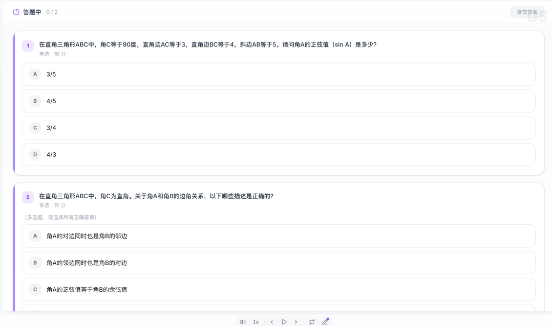The image size is (553, 326).
Task: Mute audio with the speaker icon
Action: click(x=243, y=322)
